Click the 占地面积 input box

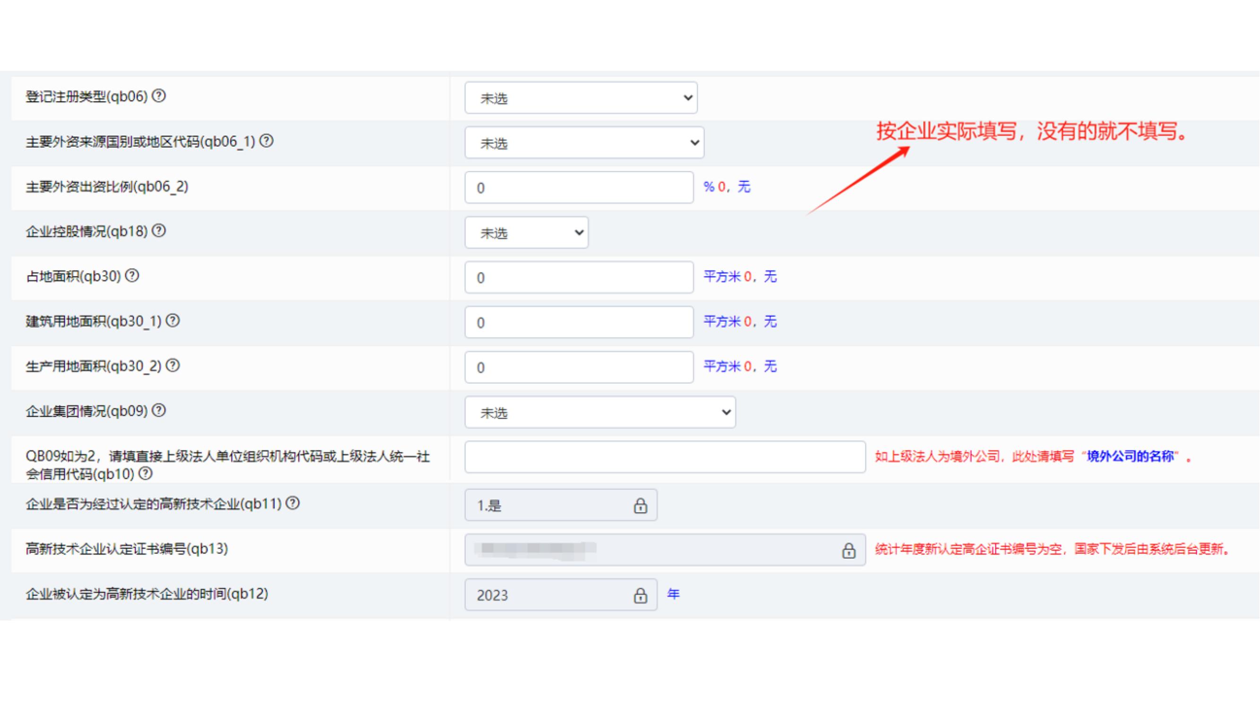579,278
